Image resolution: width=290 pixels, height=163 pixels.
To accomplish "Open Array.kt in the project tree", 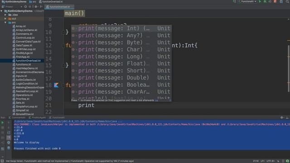I will click(21, 26).
